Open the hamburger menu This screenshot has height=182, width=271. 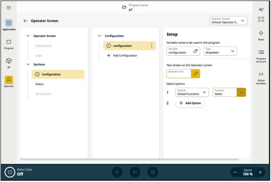(x=9, y=8)
